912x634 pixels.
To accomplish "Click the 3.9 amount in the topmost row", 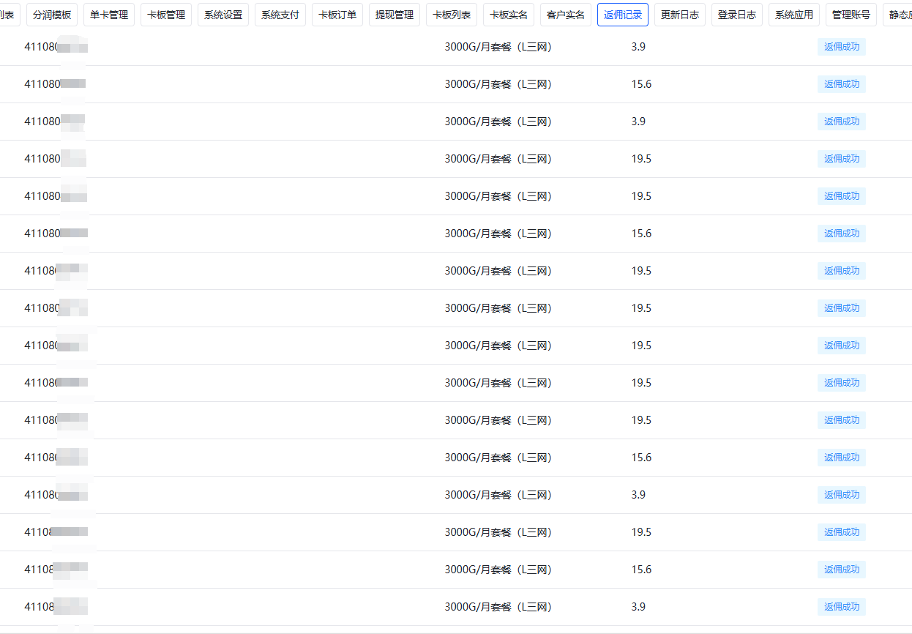I will pos(638,47).
